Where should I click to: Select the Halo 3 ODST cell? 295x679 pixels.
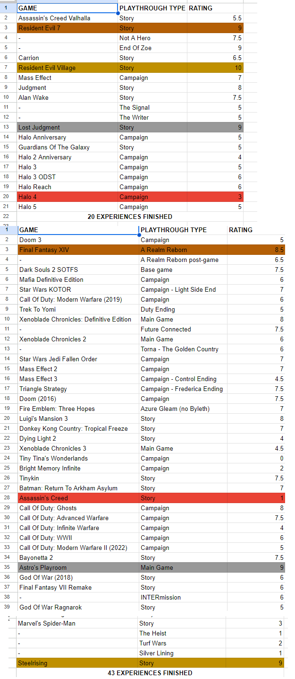pos(67,177)
